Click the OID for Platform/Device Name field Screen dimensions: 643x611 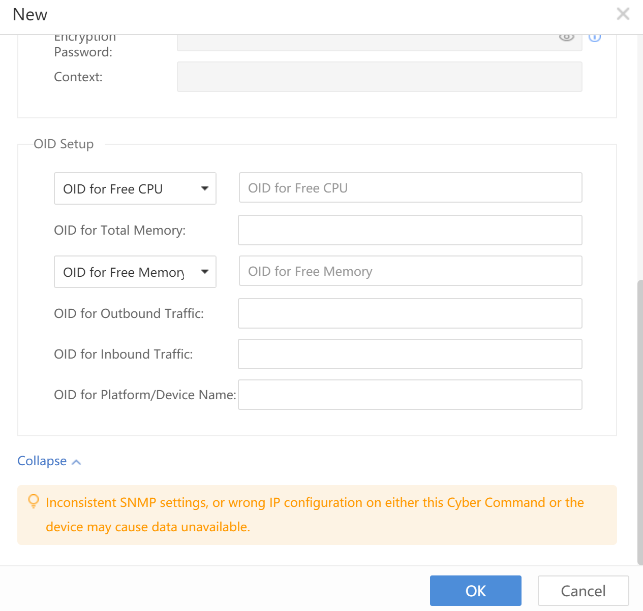(410, 395)
